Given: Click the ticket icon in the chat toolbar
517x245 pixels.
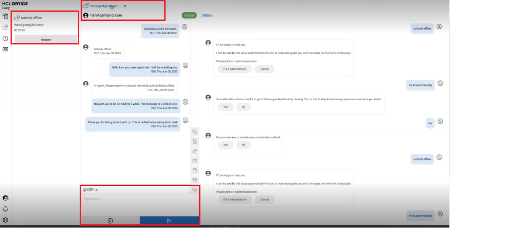Looking at the screenshot, I should [x=195, y=161].
